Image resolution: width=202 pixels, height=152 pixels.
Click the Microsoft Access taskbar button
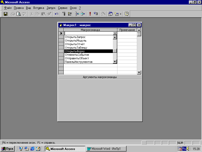(x=65, y=149)
